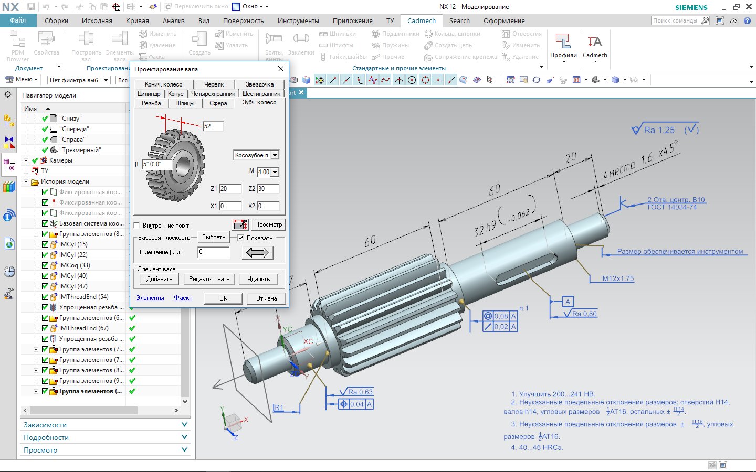Click the Профили icon in the ribbon
The height and width of the screenshot is (472, 756).
pos(563,42)
